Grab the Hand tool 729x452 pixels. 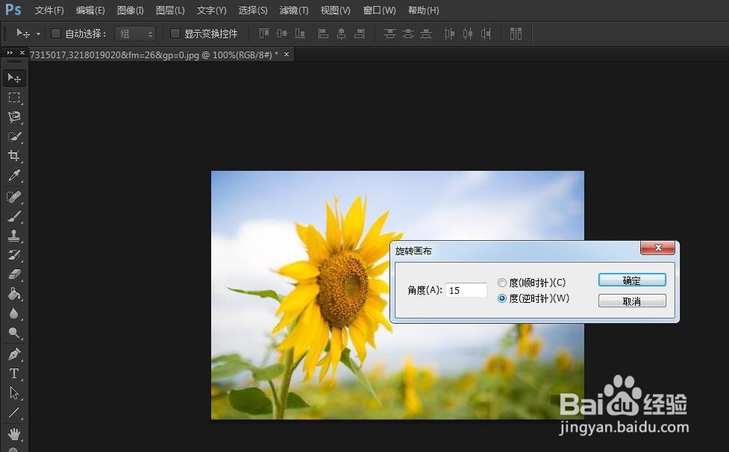[14, 433]
